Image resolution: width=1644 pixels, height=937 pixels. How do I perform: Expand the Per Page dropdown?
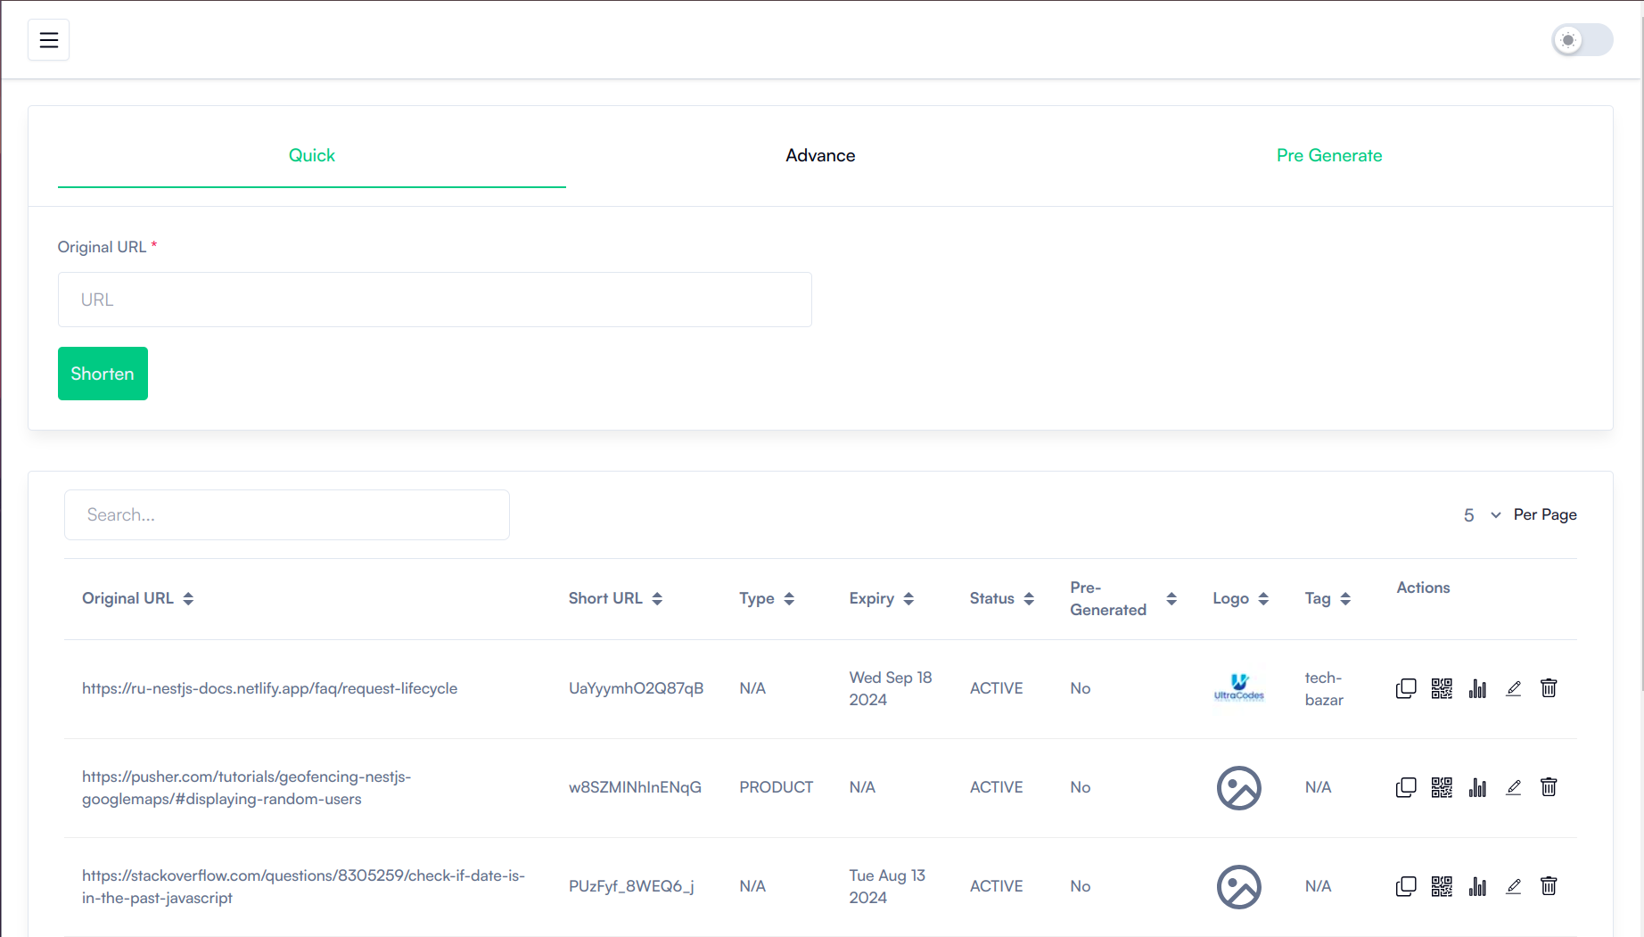coord(1482,514)
